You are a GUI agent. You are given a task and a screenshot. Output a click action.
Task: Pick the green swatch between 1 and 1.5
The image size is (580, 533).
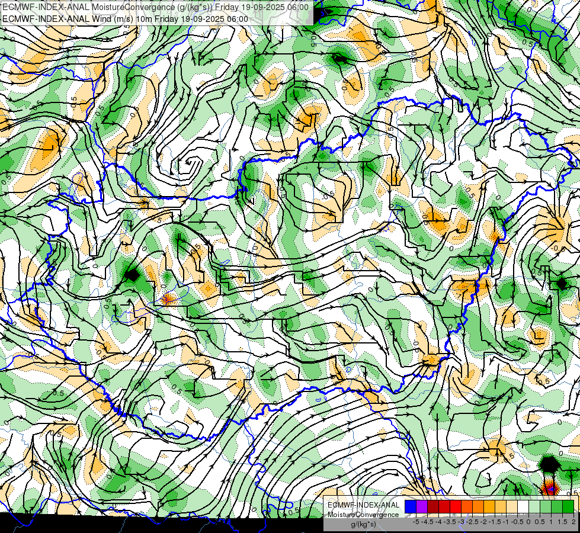557,507
